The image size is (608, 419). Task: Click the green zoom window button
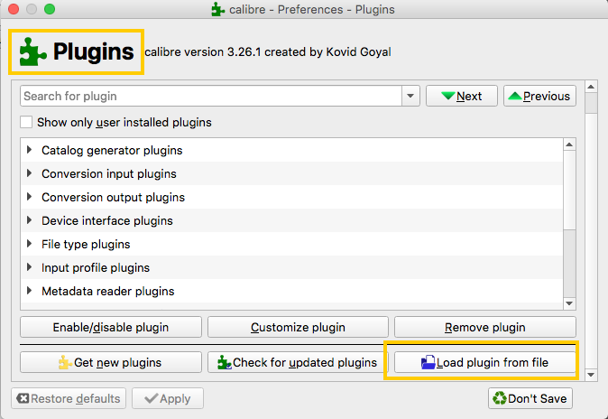(x=50, y=9)
